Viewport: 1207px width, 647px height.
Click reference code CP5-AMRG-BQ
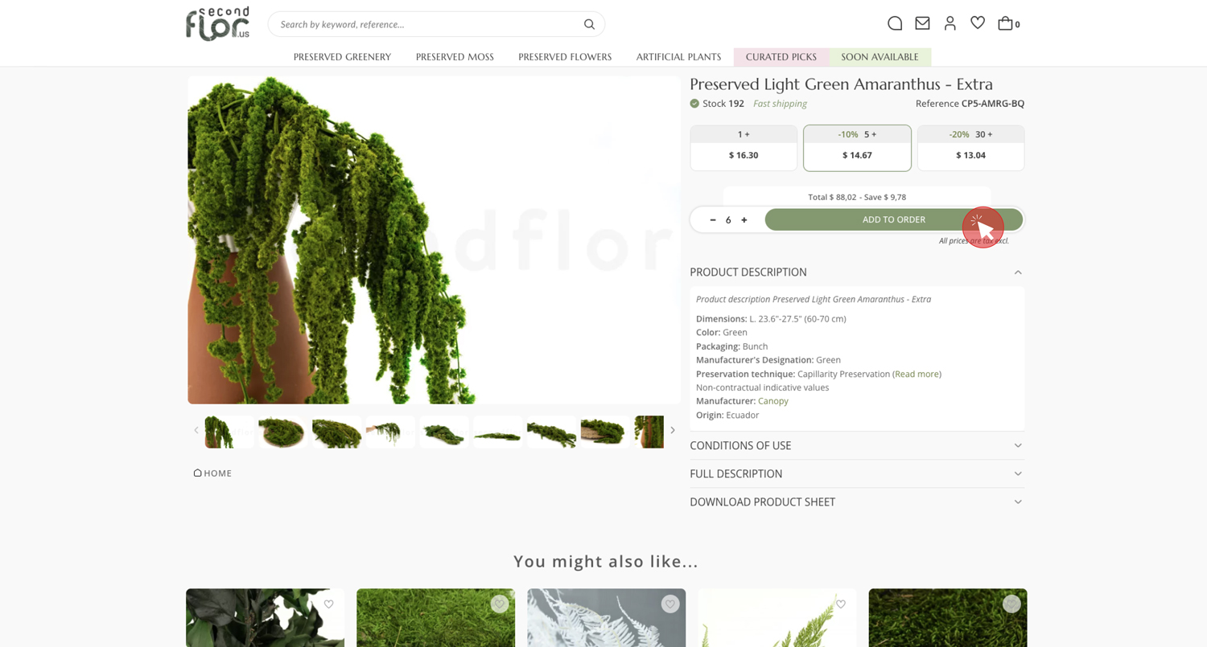pos(993,104)
